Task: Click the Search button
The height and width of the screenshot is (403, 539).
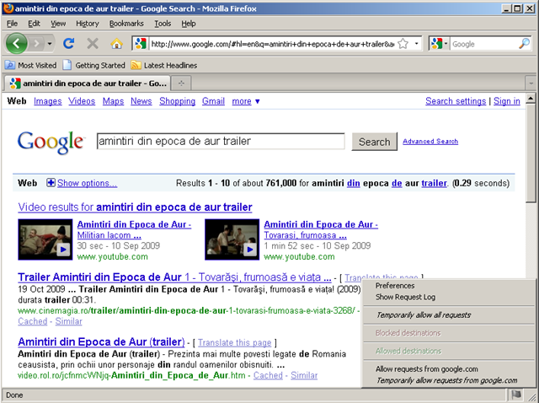Action: (x=374, y=142)
